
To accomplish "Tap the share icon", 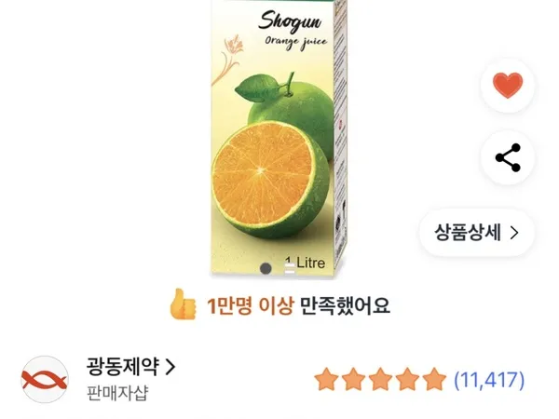I will (x=508, y=158).
